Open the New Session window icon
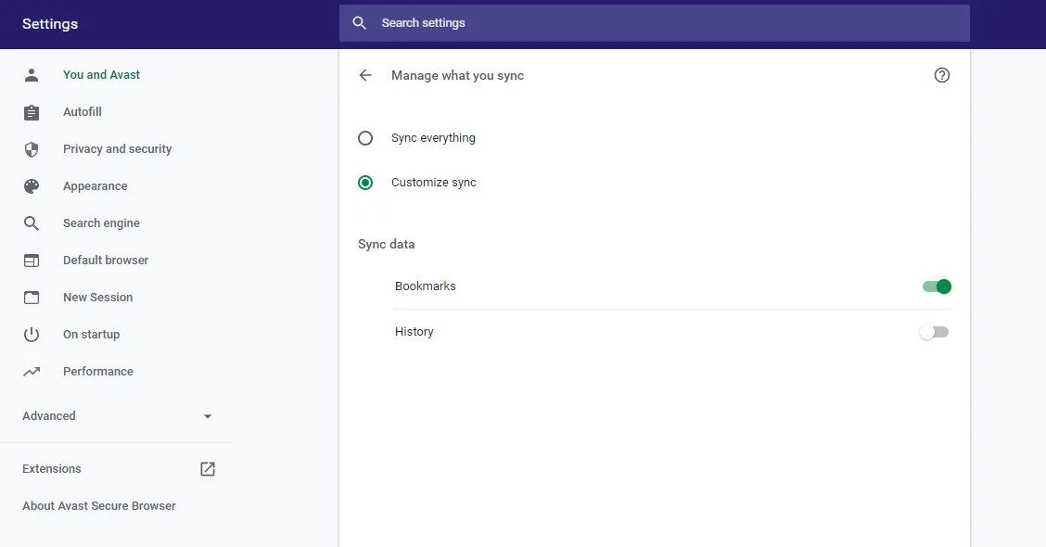The image size is (1046, 547). (x=32, y=297)
